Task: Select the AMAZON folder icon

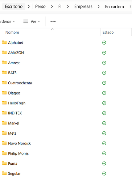Action: [4, 52]
